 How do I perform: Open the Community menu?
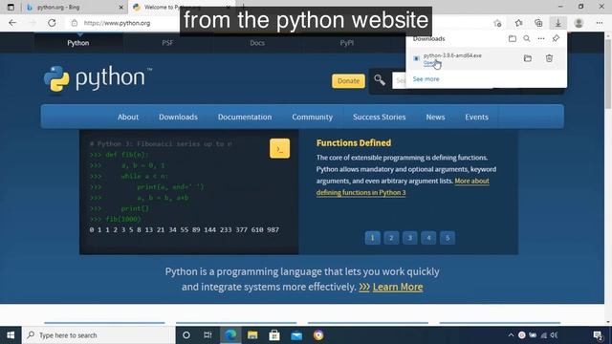tap(313, 117)
